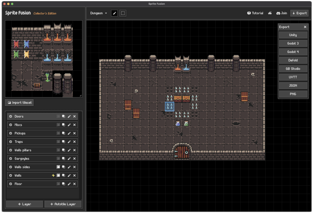Export the map as PNG

pos(293,94)
